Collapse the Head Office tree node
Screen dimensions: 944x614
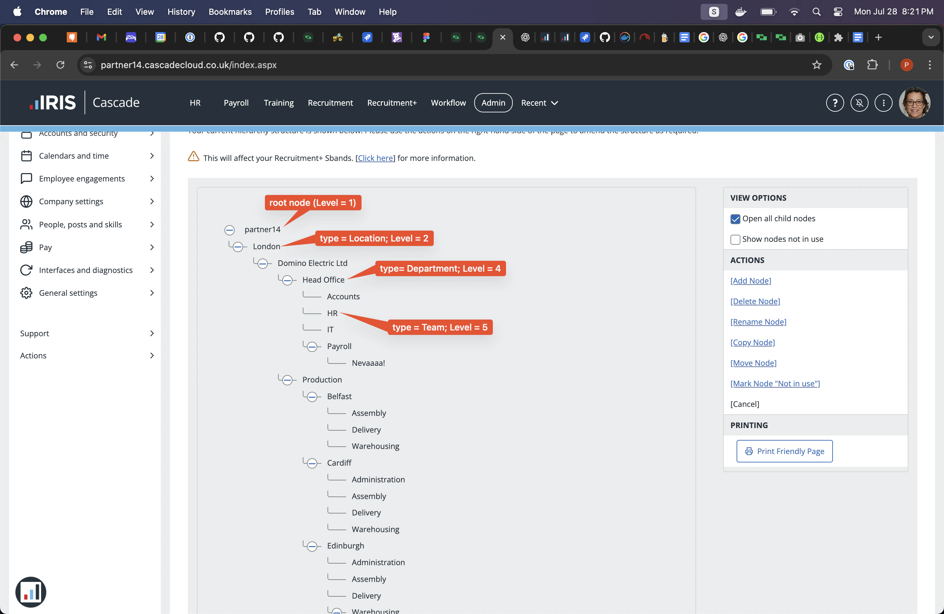(288, 280)
